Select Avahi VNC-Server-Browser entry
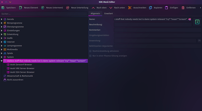The image size is (202, 111). (x=22, y=68)
